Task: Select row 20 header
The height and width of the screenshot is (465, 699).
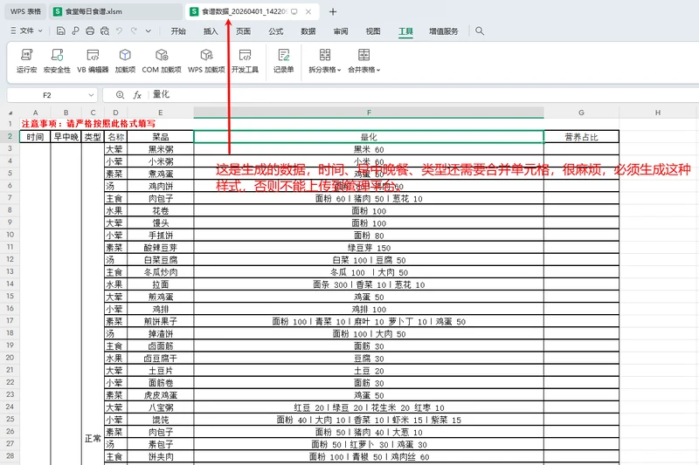Action: click(x=10, y=358)
